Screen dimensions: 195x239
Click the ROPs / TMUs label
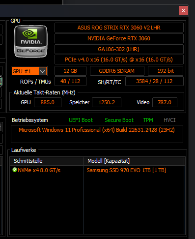point(35,82)
